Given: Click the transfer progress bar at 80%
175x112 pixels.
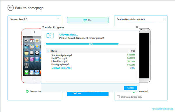Looking at the screenshot, I should [91, 44].
